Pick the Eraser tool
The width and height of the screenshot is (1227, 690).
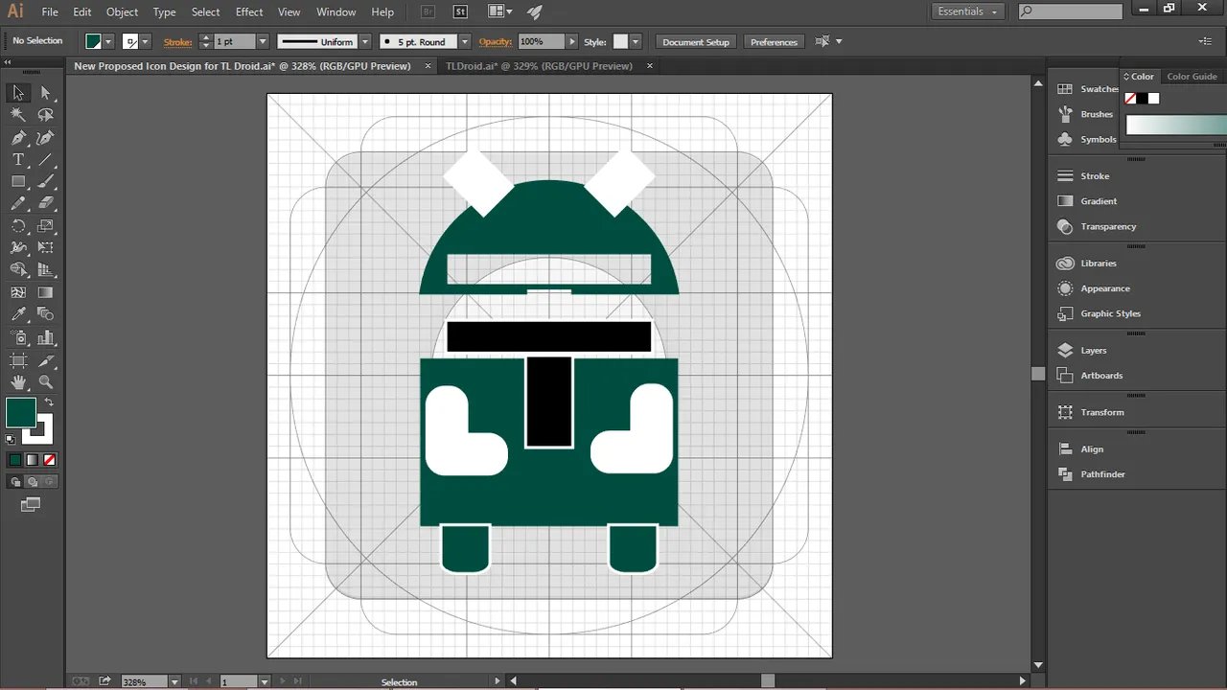point(45,203)
